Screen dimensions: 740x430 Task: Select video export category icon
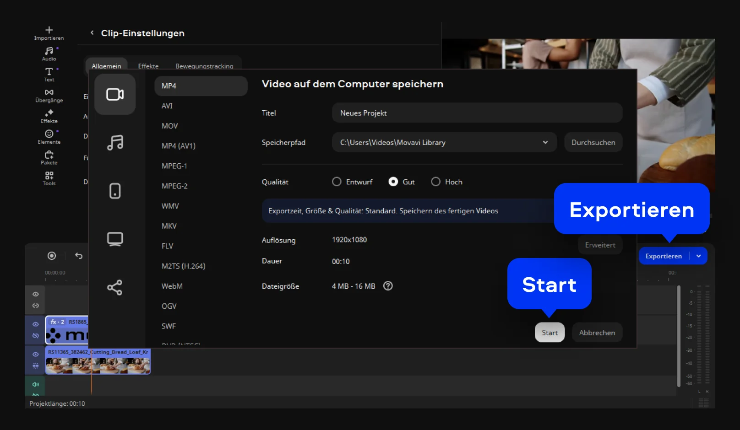coord(115,94)
